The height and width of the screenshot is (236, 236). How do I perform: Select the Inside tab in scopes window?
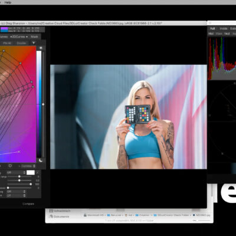pos(224,28)
